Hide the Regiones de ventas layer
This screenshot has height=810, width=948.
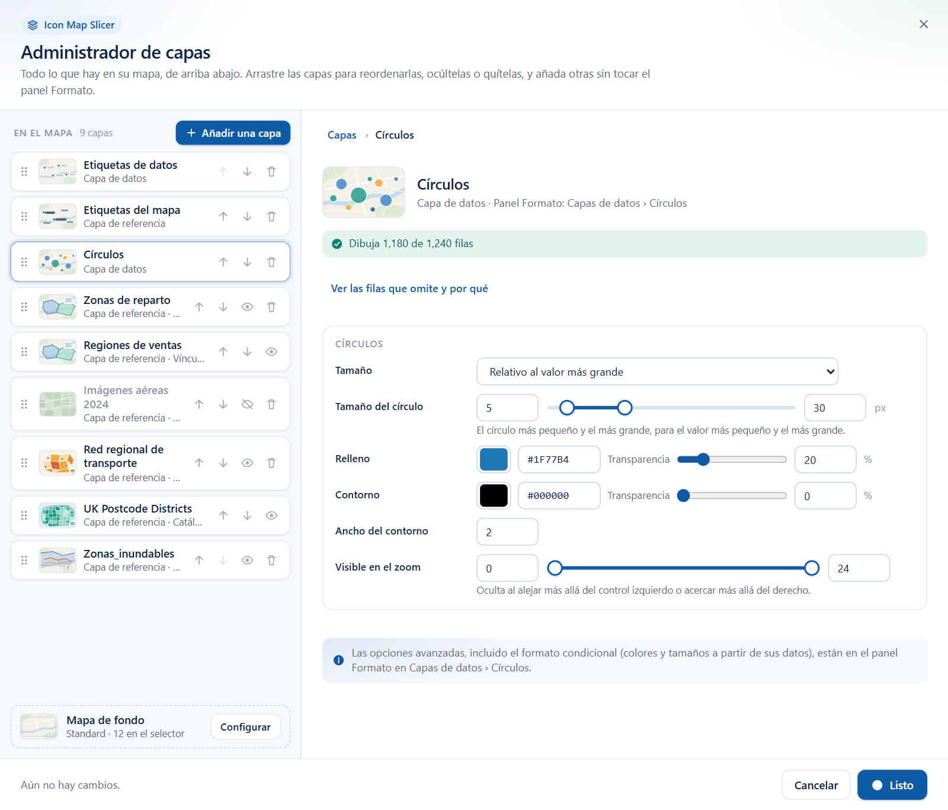tap(271, 352)
